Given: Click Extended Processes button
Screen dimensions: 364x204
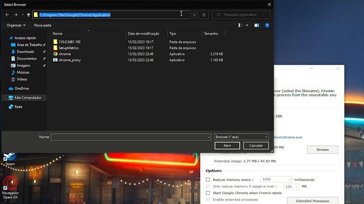Looking at the screenshot, I should (312, 201).
